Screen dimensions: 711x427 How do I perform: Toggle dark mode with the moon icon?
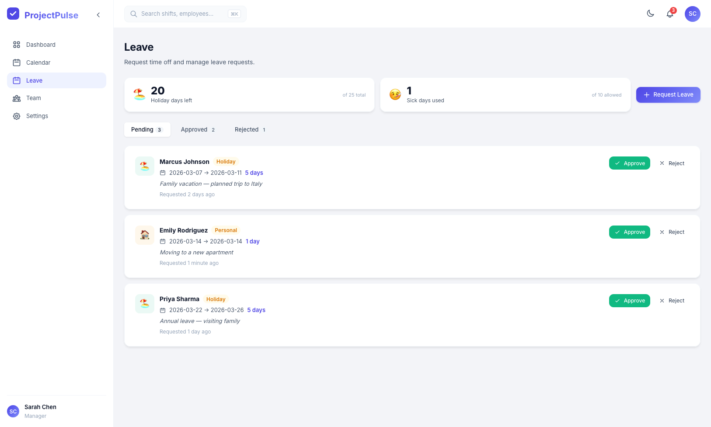[x=650, y=14]
